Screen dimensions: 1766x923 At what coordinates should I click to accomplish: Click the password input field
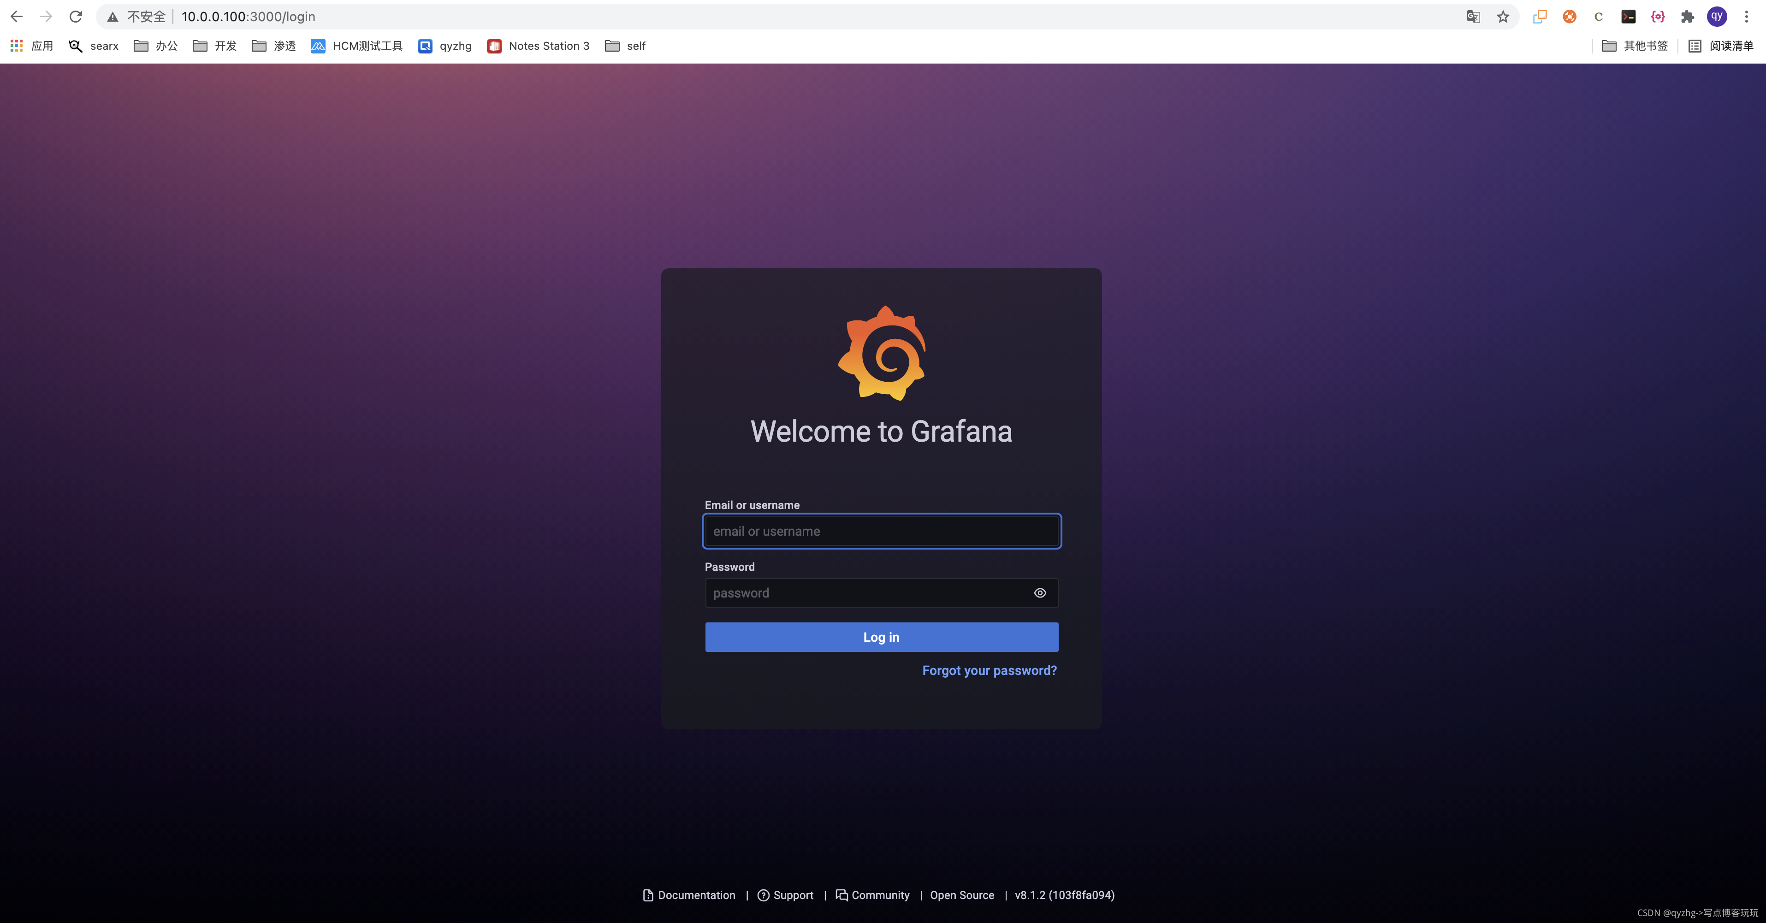click(882, 592)
